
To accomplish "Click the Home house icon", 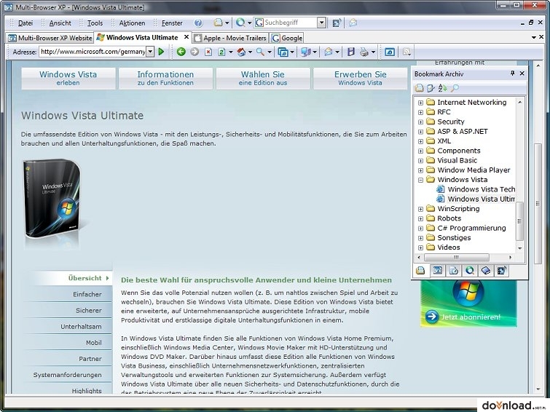I will pyautogui.click(x=241, y=52).
